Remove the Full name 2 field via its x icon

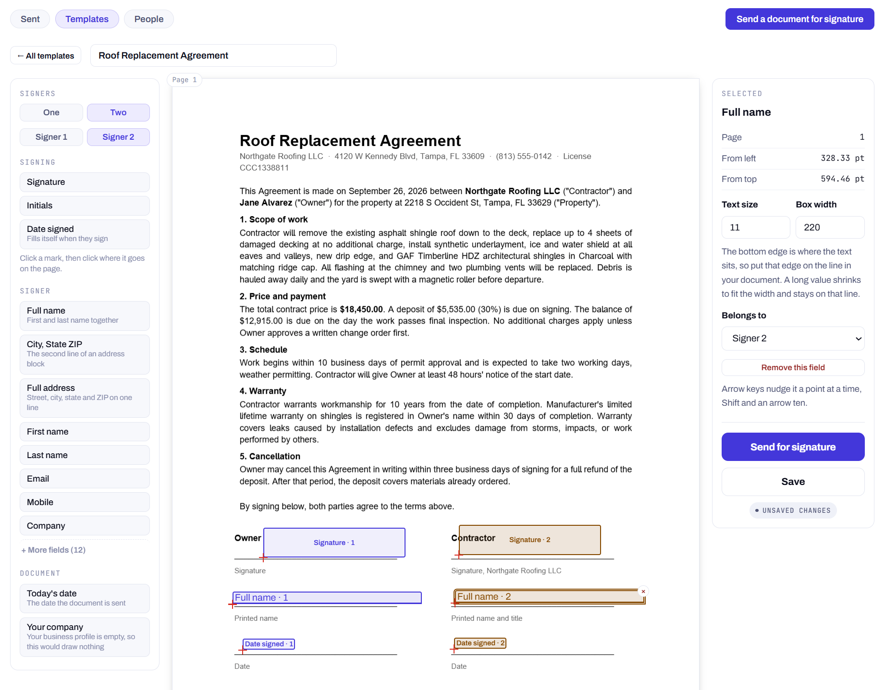pyautogui.click(x=643, y=592)
